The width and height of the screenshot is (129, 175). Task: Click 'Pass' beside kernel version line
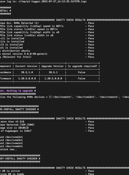coord(91,54)
